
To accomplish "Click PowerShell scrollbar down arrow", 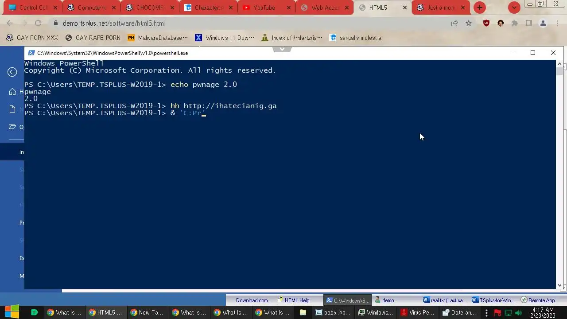I will (559, 285).
